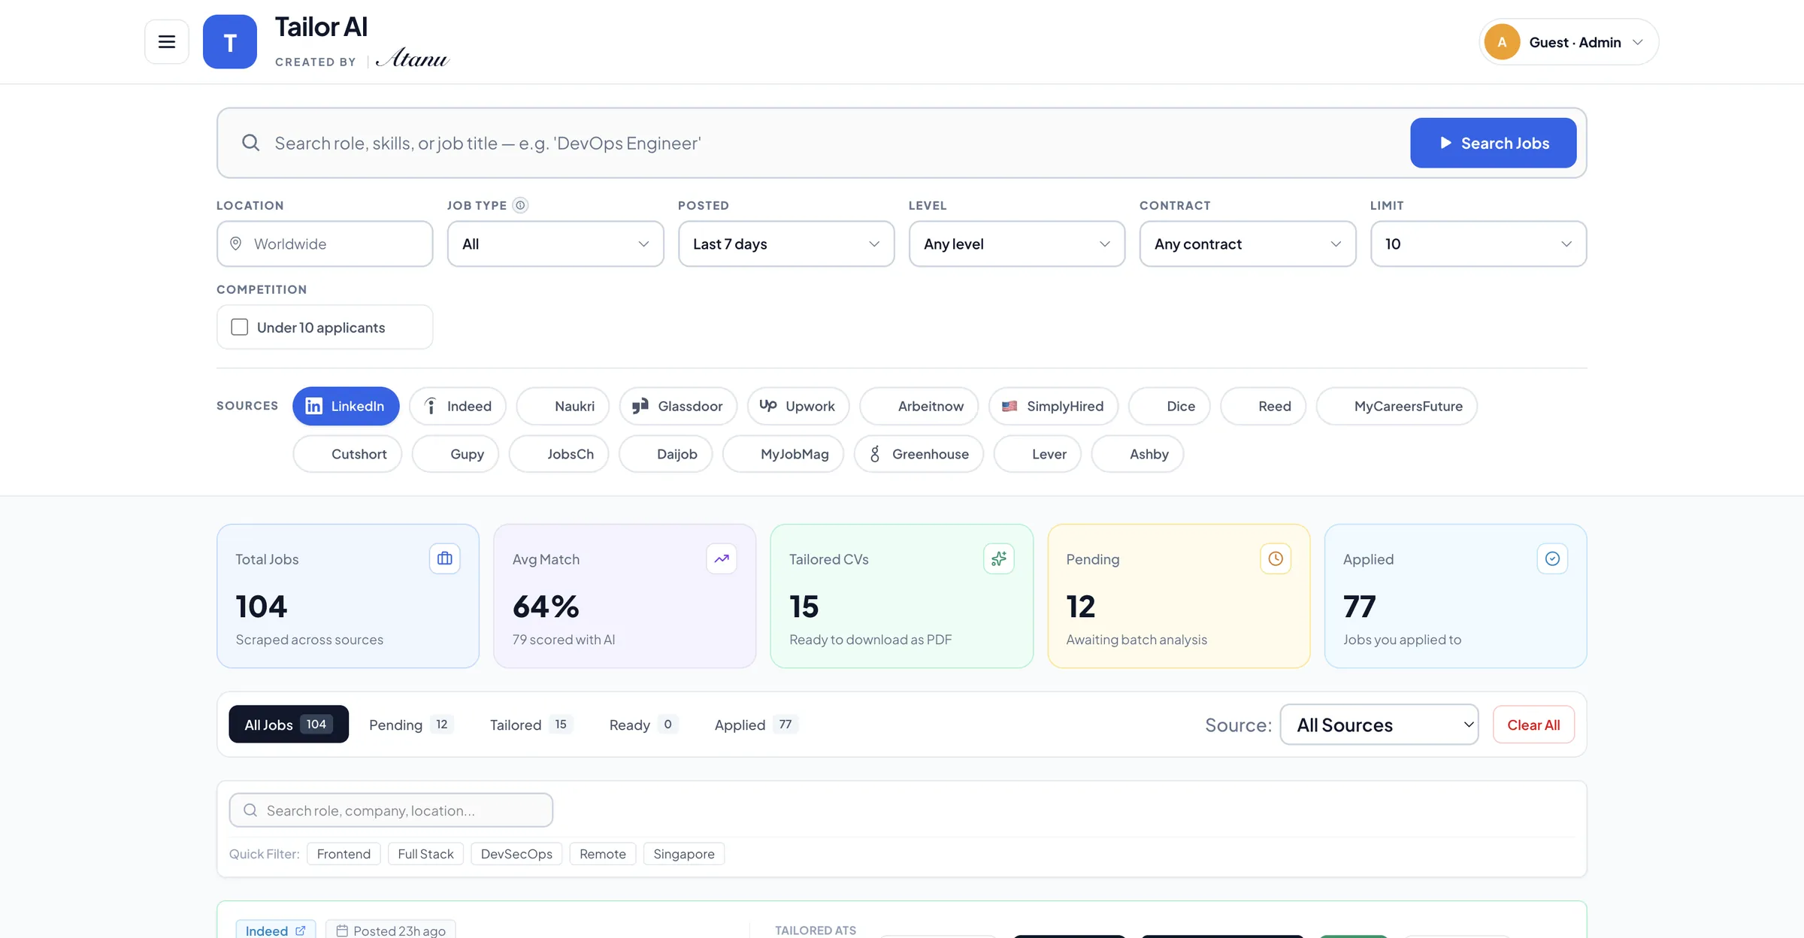The height and width of the screenshot is (938, 1804).
Task: Open the Level dropdown
Action: (x=1017, y=244)
